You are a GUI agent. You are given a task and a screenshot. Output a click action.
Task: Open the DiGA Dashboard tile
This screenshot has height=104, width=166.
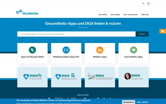(x=100, y=77)
